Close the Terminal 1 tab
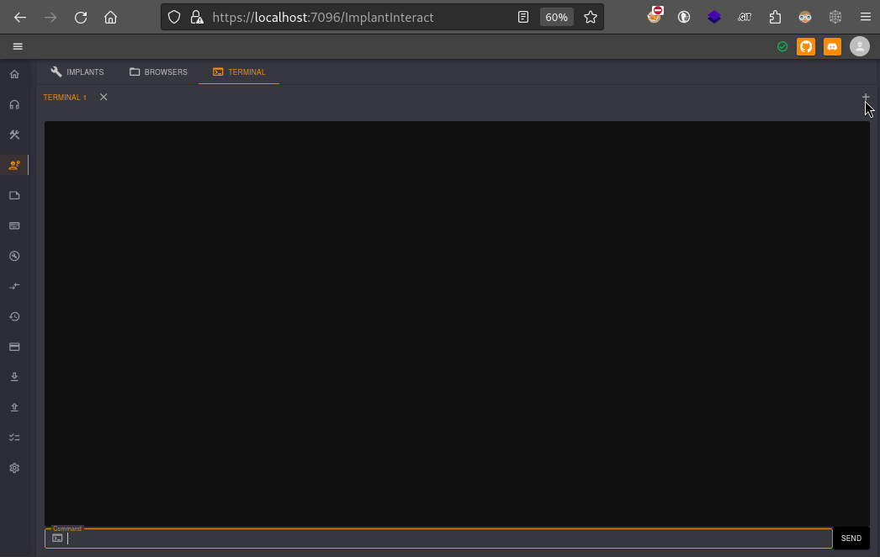This screenshot has width=880, height=557. click(103, 97)
